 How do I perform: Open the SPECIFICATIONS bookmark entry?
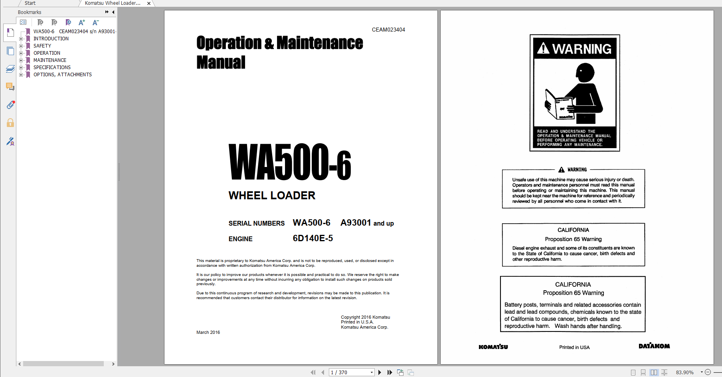pyautogui.click(x=52, y=67)
